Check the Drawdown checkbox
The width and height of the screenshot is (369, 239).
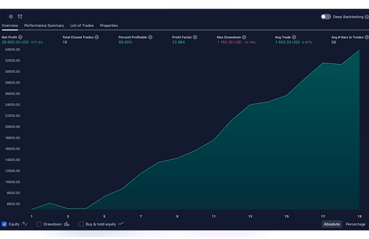(x=39, y=224)
